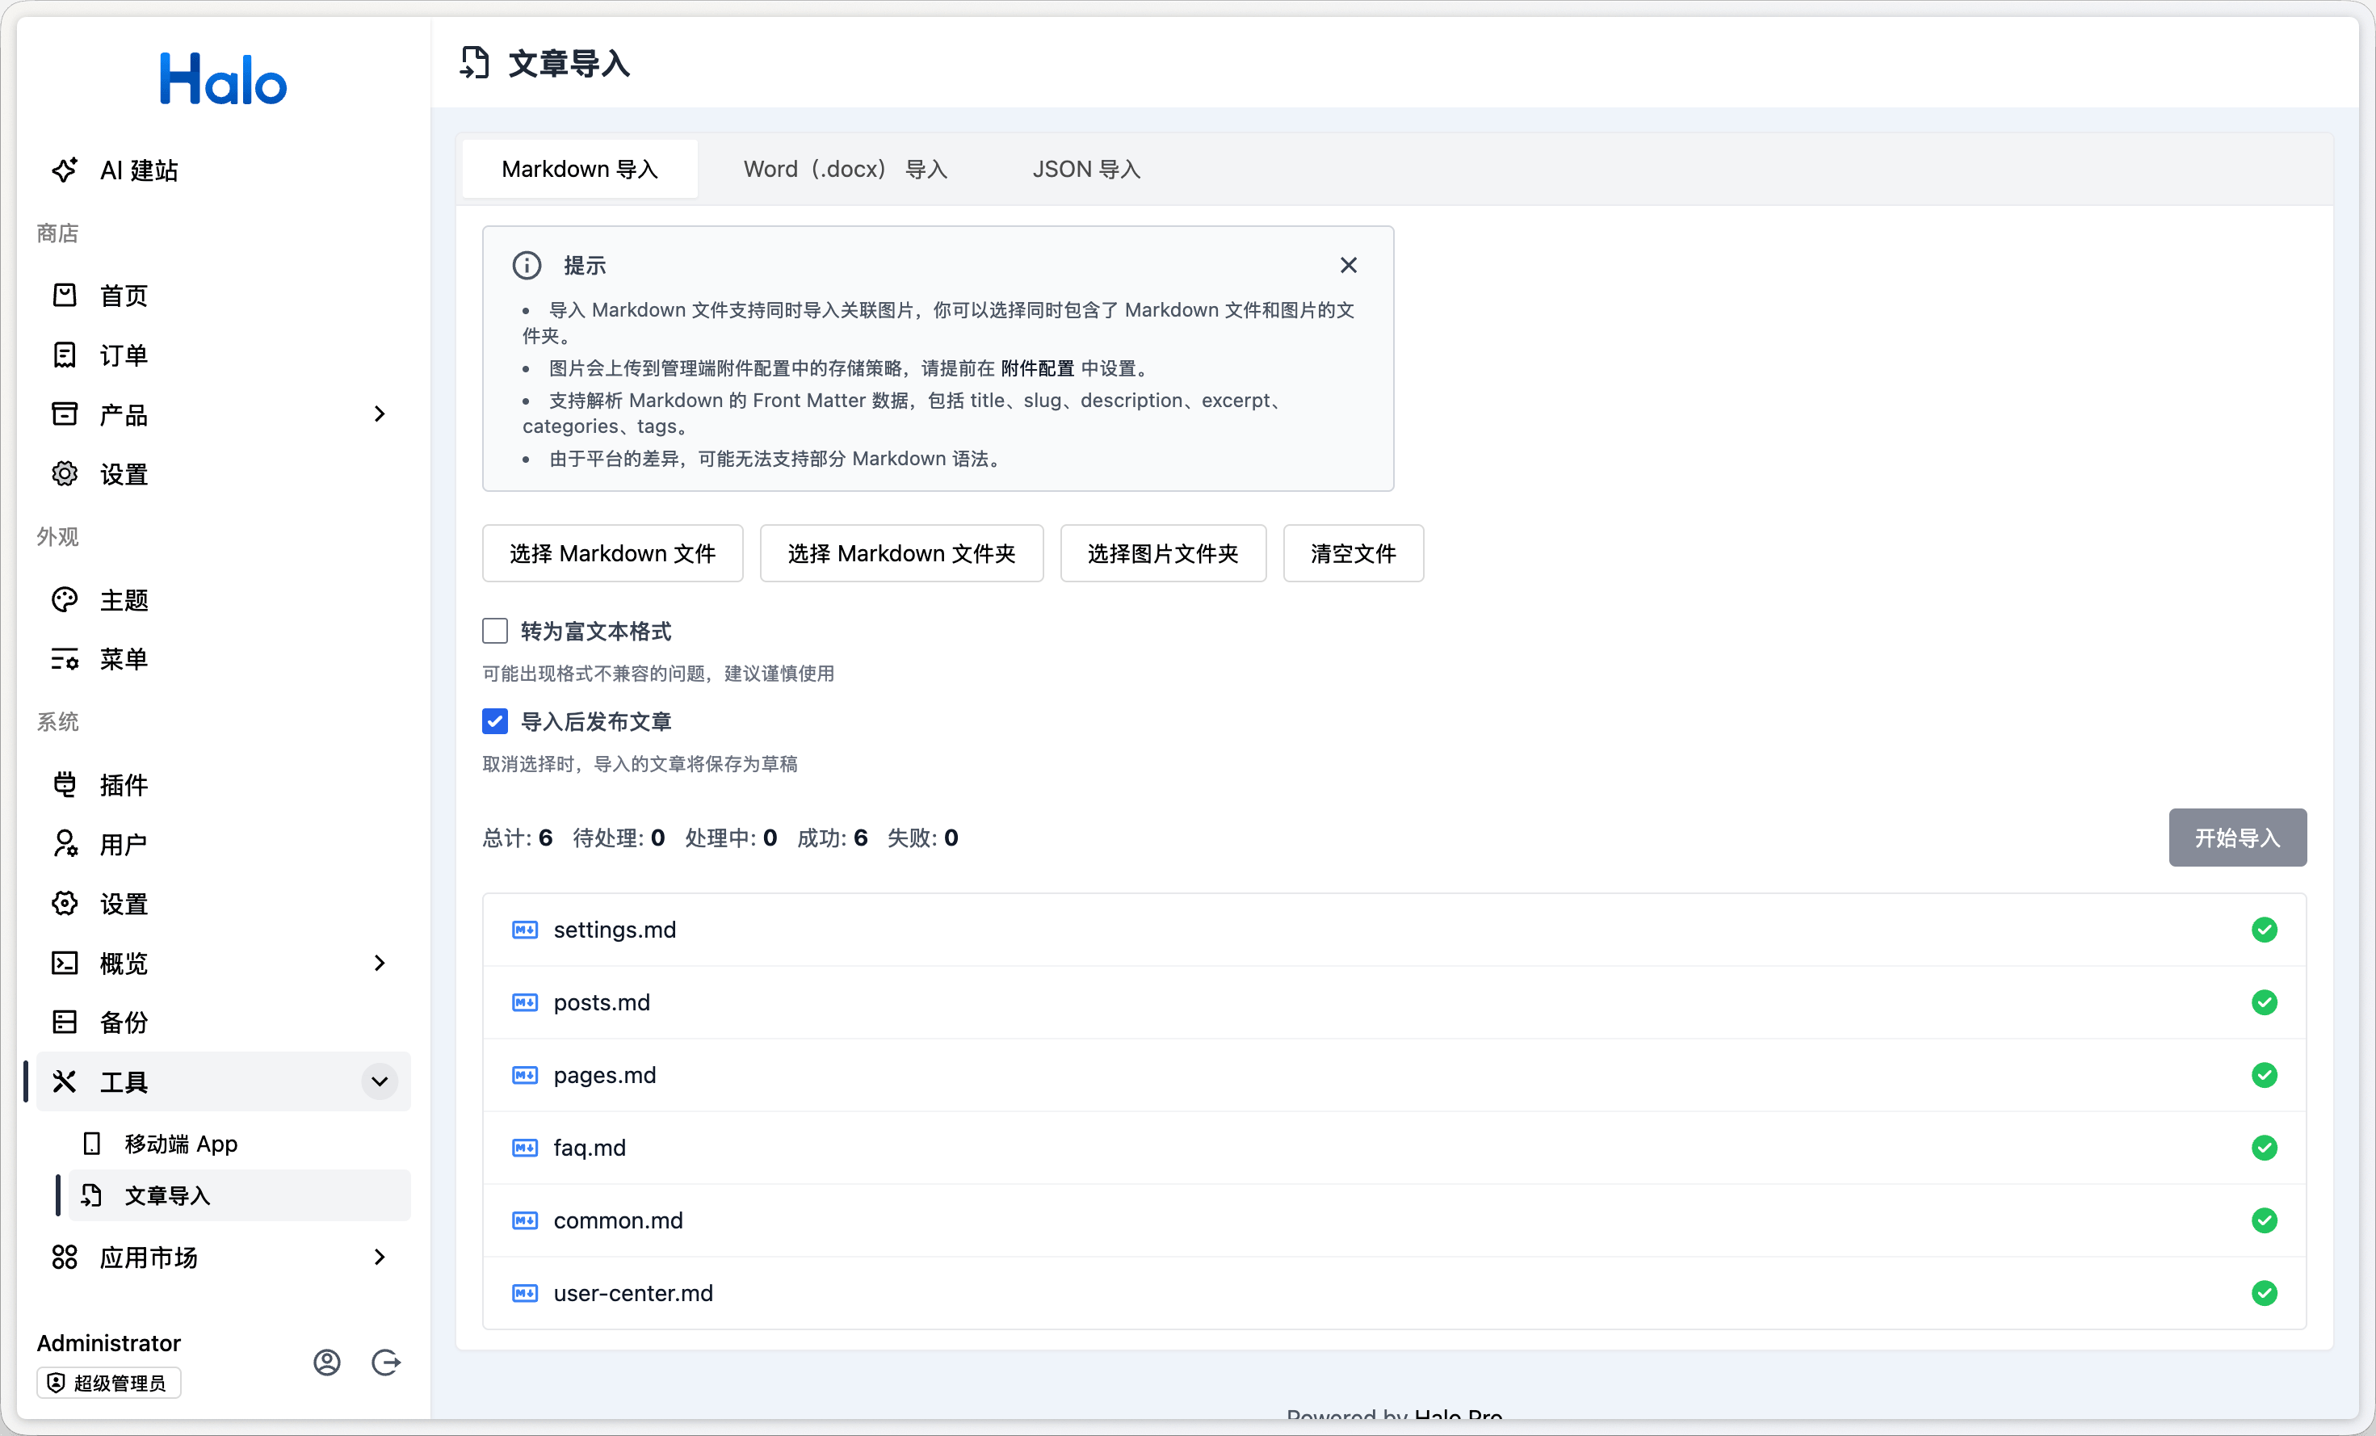Screen dimensions: 2376x1436
Task: Open 插件 plug icon in sidebar
Action: click(x=64, y=784)
